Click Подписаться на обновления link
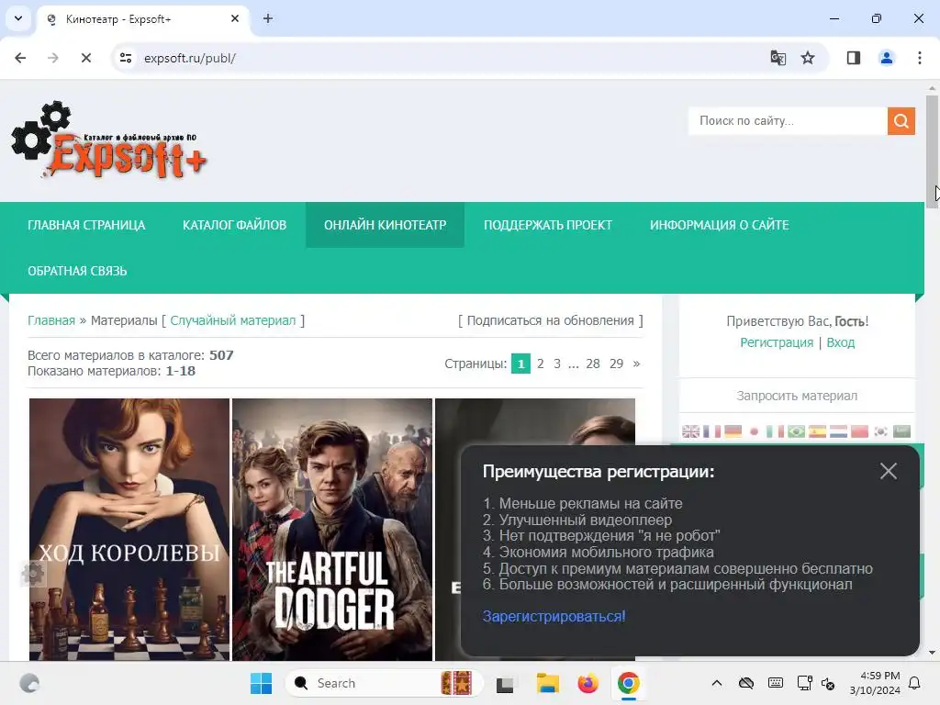940x705 pixels. [x=551, y=320]
